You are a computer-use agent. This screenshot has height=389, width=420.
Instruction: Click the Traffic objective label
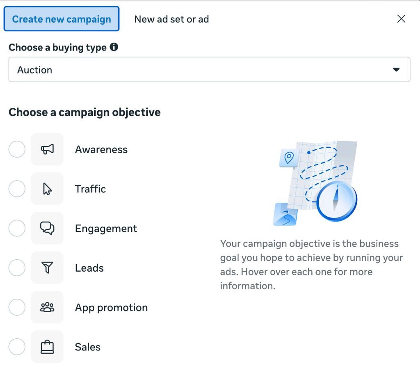(x=90, y=189)
